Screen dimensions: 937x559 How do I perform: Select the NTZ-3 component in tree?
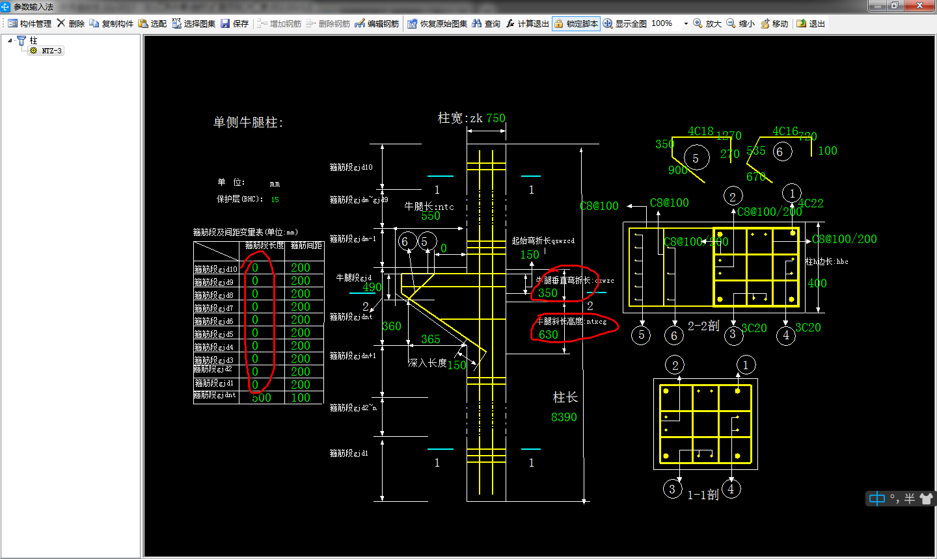click(51, 51)
